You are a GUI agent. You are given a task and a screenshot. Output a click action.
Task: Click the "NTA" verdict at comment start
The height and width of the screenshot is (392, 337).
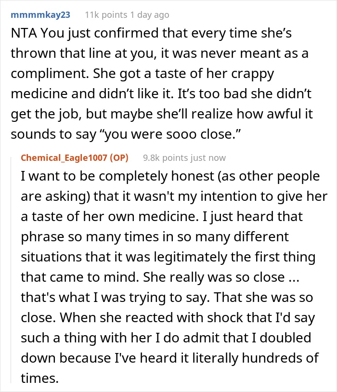[24, 33]
